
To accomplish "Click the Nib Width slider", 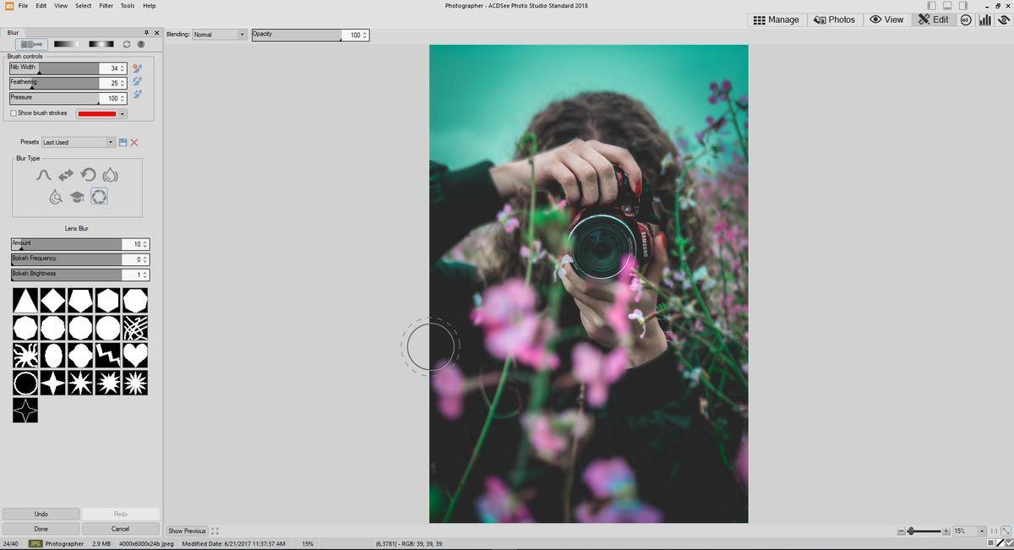I will tap(54, 68).
